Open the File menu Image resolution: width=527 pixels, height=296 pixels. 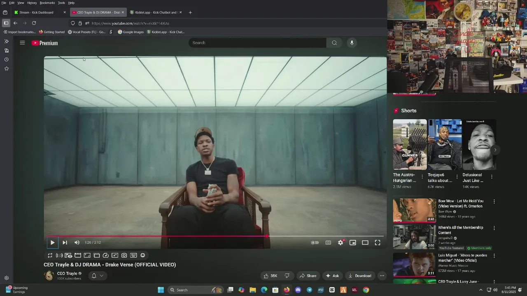pos(4,3)
